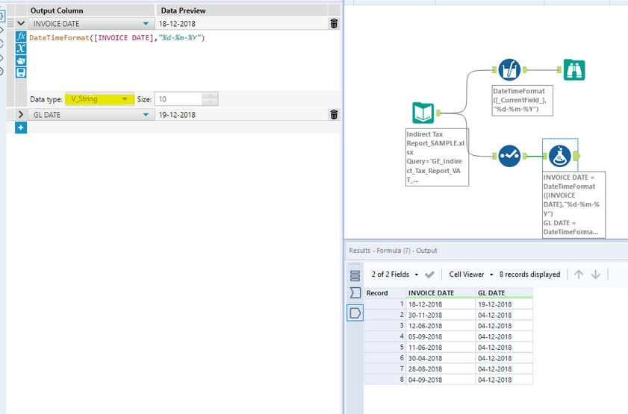Select the GL DATE cell 19-12-2018 in results
Image resolution: width=628 pixels, height=414 pixels.
point(504,304)
